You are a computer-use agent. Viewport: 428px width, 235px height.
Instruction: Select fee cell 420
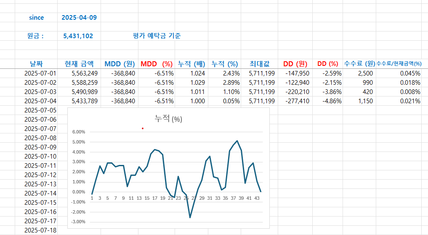[x=359, y=92]
